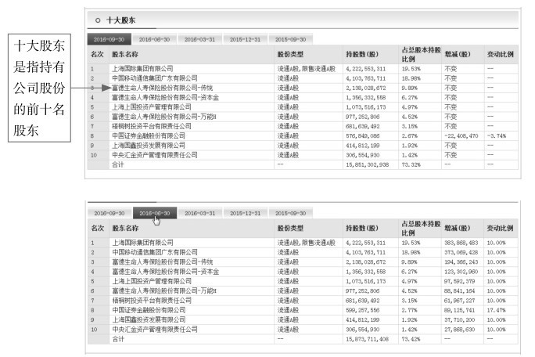Screen dimensions: 535x357
Task: Click the 27,868,630 increase value
Action: tap(459, 330)
